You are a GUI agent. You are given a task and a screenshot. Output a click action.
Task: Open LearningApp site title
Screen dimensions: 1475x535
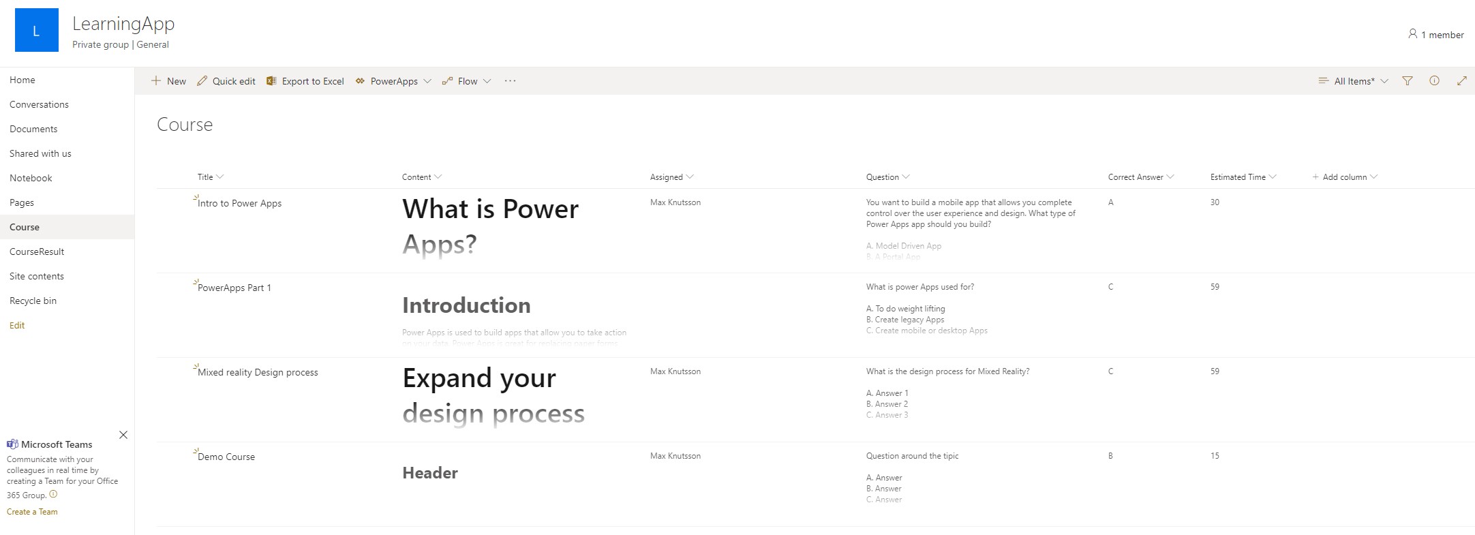[123, 23]
